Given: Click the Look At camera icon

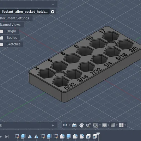Looking at the screenshot, I should pyautogui.click(x=74, y=125).
